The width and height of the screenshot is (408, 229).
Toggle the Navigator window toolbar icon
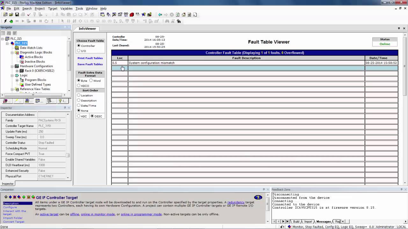[102, 15]
